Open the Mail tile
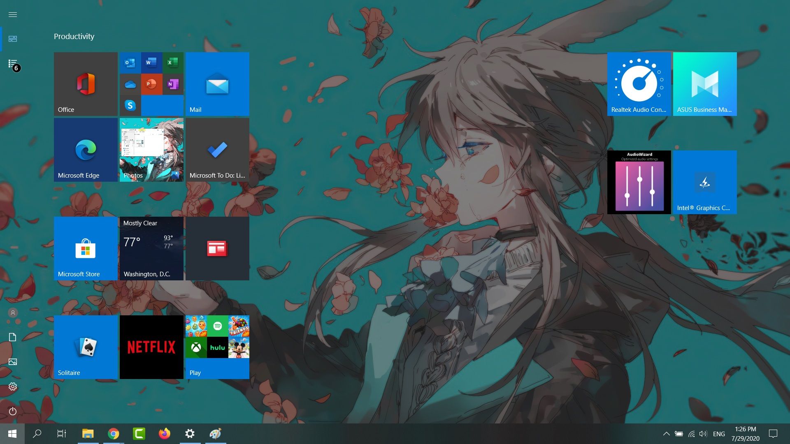The height and width of the screenshot is (444, 790). pos(217,84)
